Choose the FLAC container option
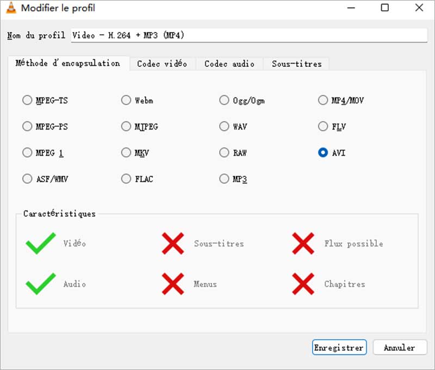Screen dimensions: 435x370 click(x=126, y=178)
